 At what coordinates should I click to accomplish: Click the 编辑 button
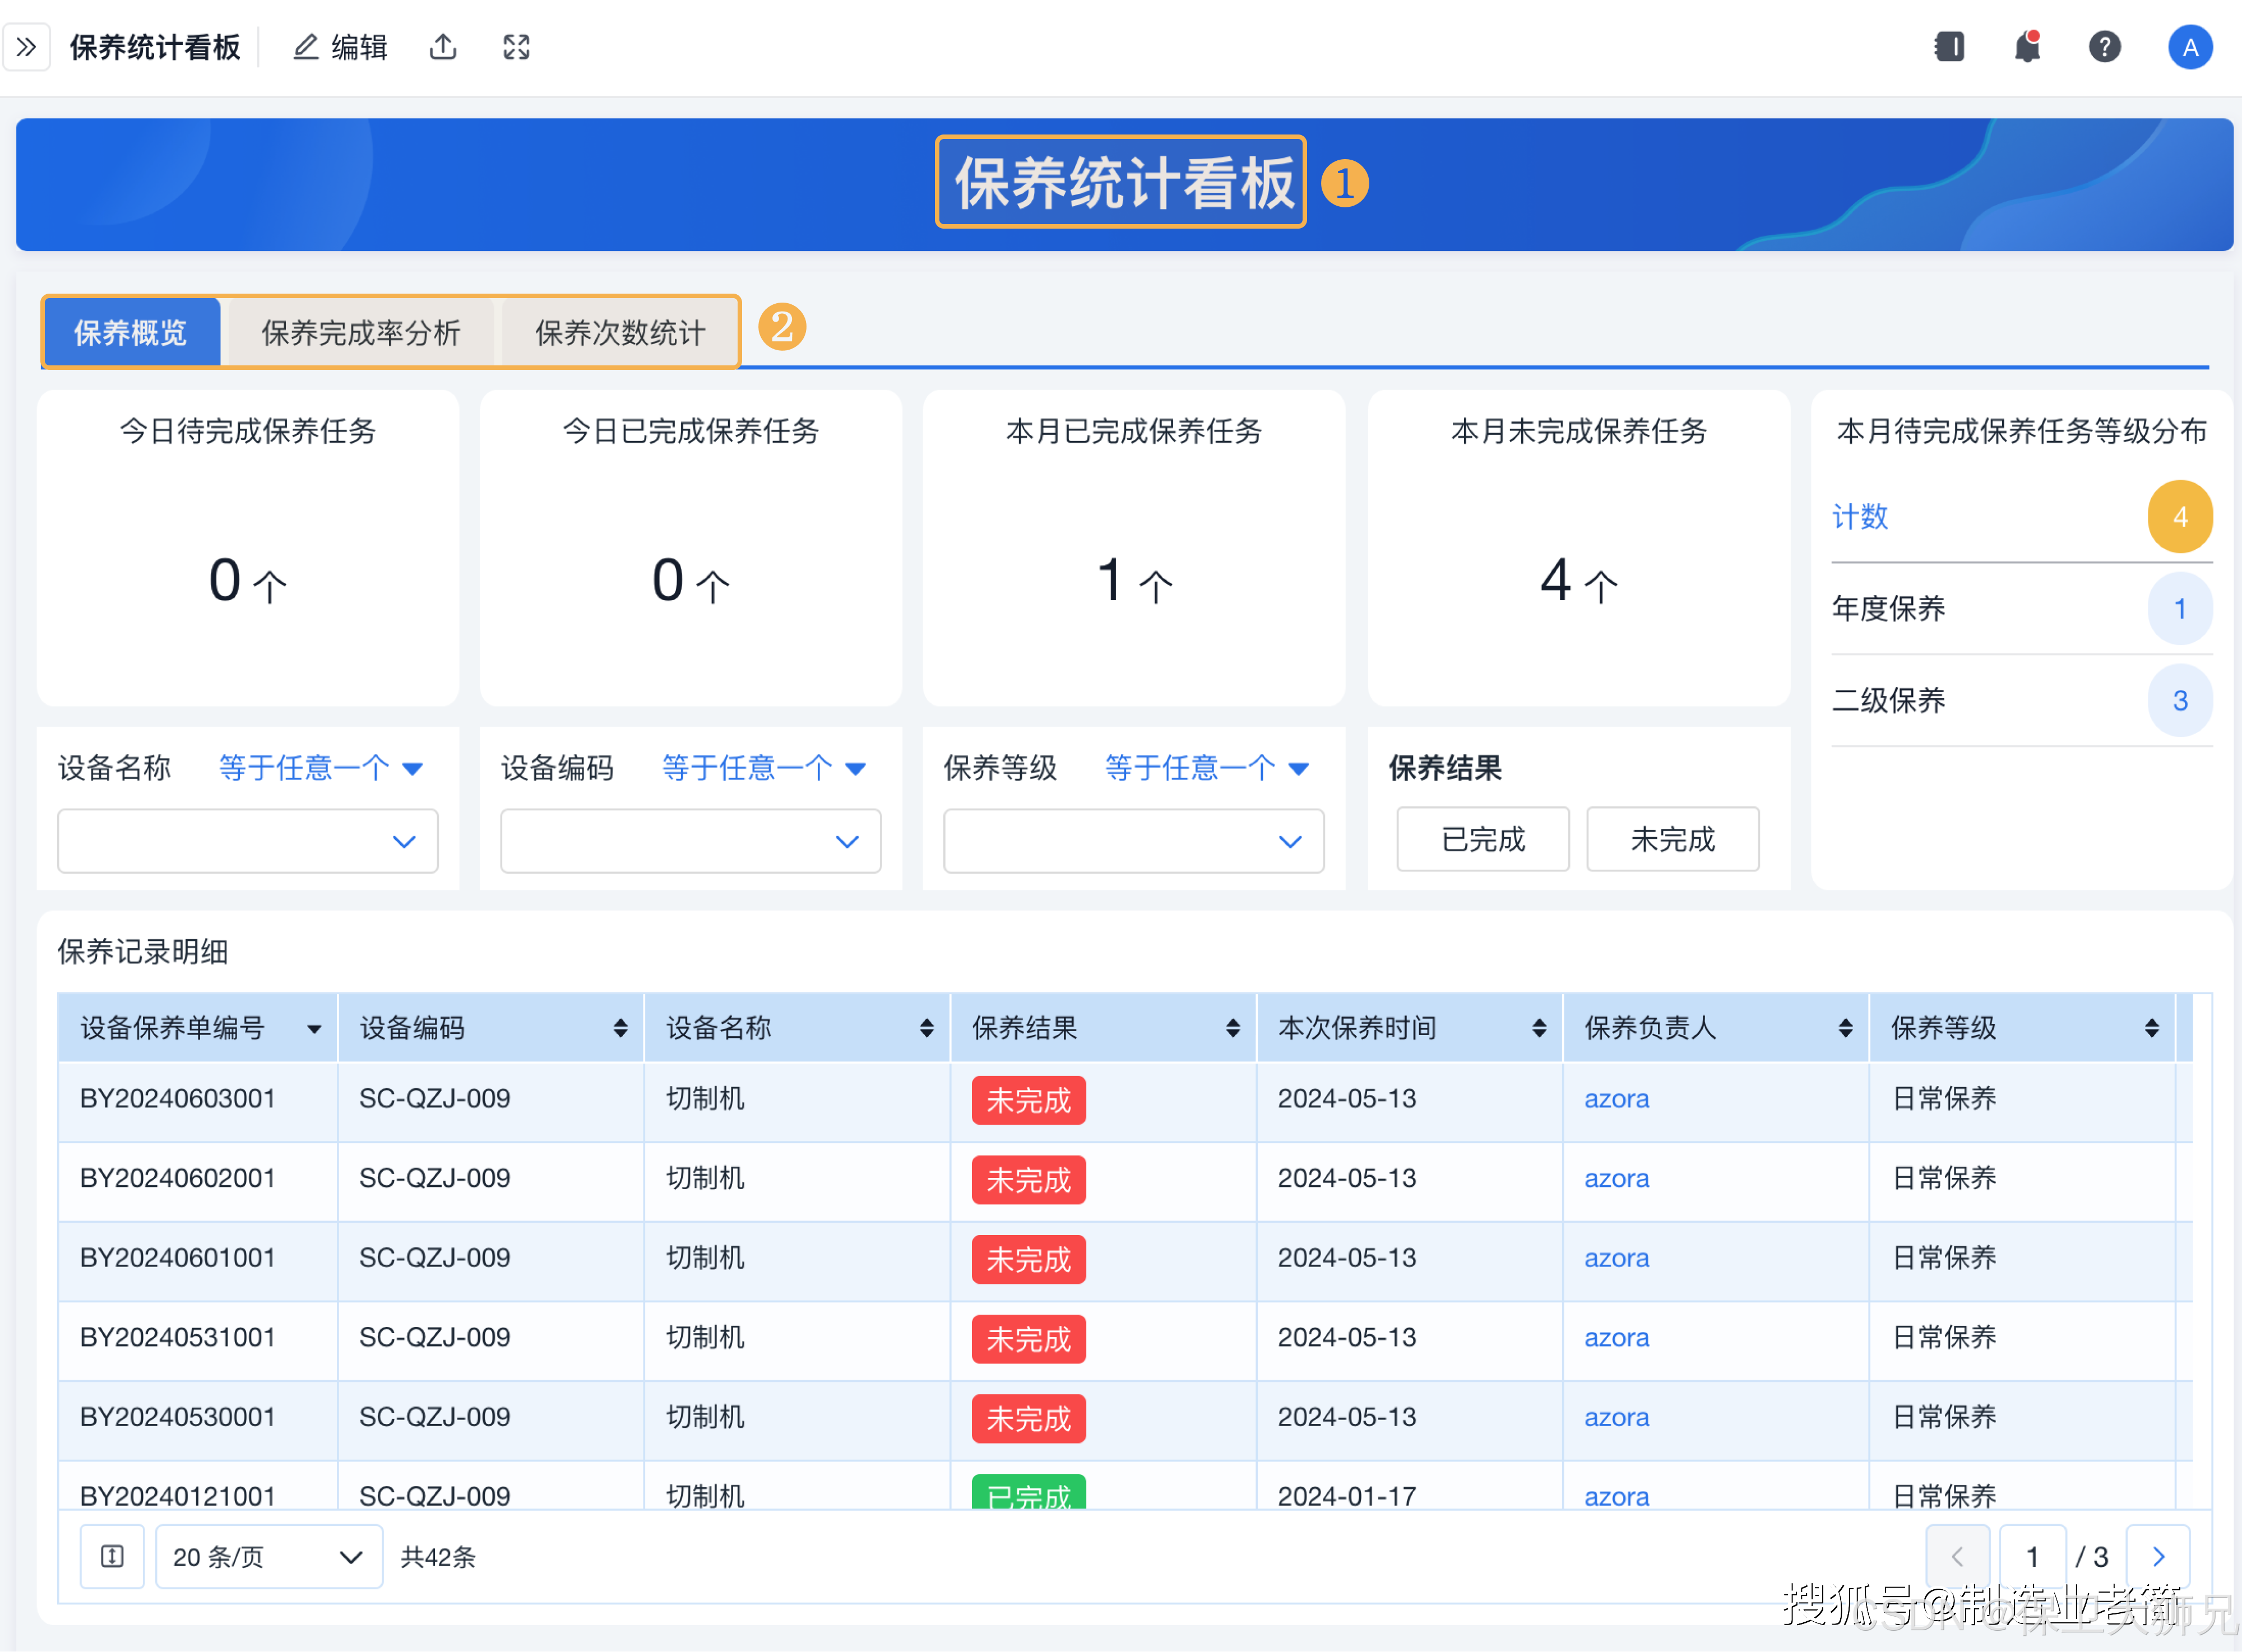coord(341,47)
